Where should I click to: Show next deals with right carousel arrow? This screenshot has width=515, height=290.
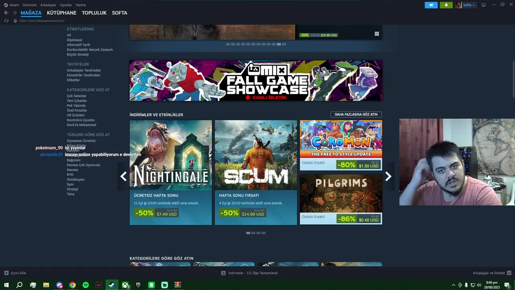(x=388, y=176)
